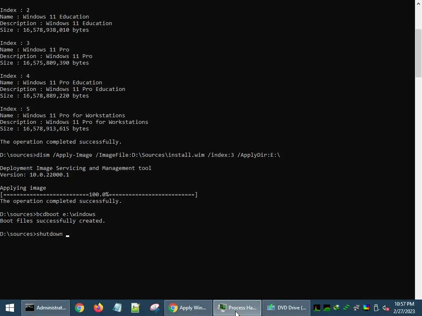Open Safely Remove Hardware USB tray icon
This screenshot has height=316, width=422.
[x=376, y=308]
